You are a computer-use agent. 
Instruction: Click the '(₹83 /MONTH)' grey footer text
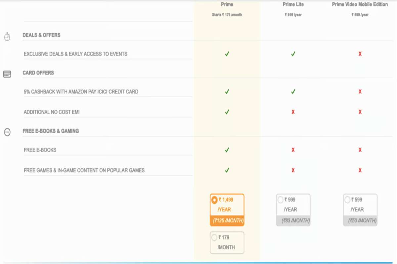tap(295, 221)
